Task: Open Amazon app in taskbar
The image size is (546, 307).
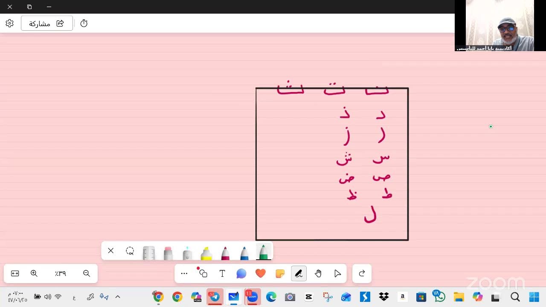Action: pos(402,297)
